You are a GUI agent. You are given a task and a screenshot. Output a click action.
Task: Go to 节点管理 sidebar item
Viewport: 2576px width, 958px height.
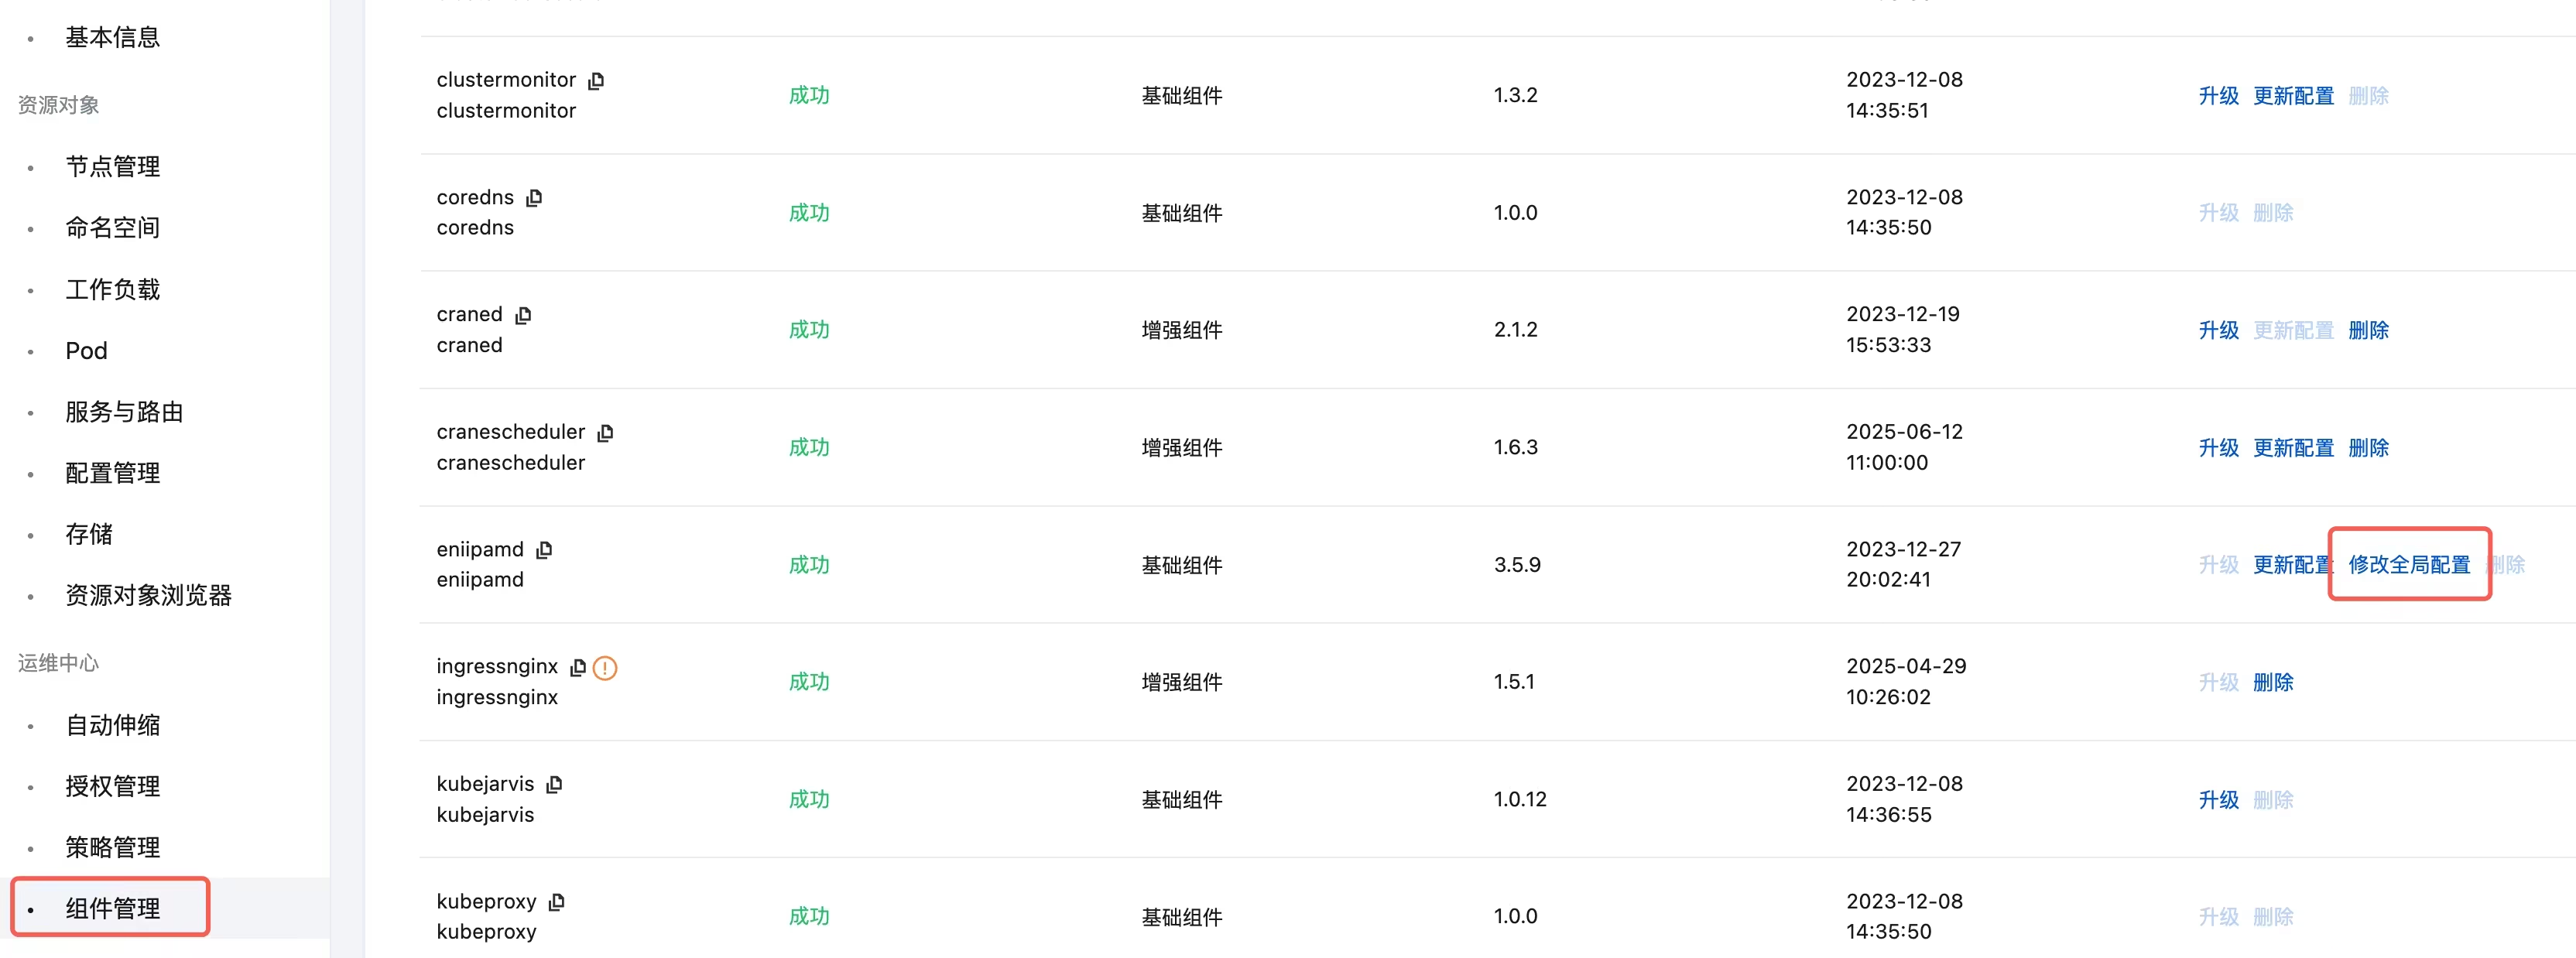[x=112, y=166]
